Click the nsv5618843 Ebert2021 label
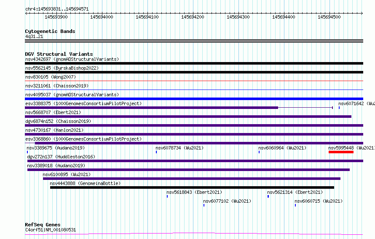375x239 pixels. (194, 192)
